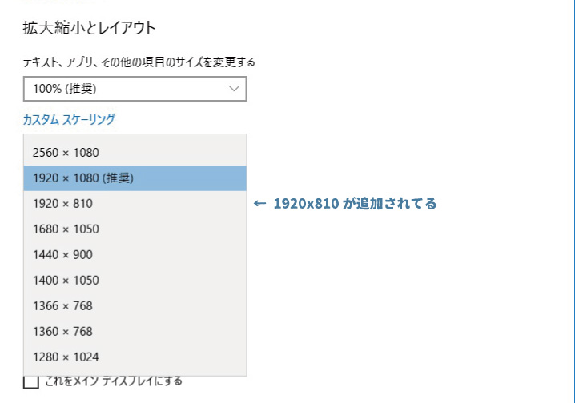Click the blue left arrow annotation
Screen dimensions: 575x403
[x=259, y=204]
